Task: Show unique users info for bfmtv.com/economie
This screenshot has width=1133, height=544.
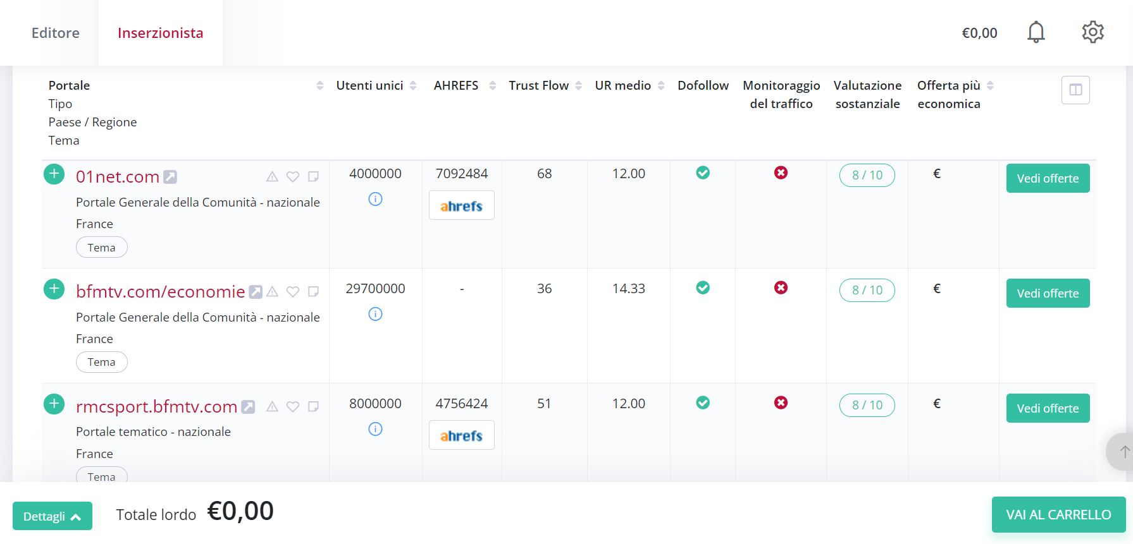Action: (x=375, y=314)
